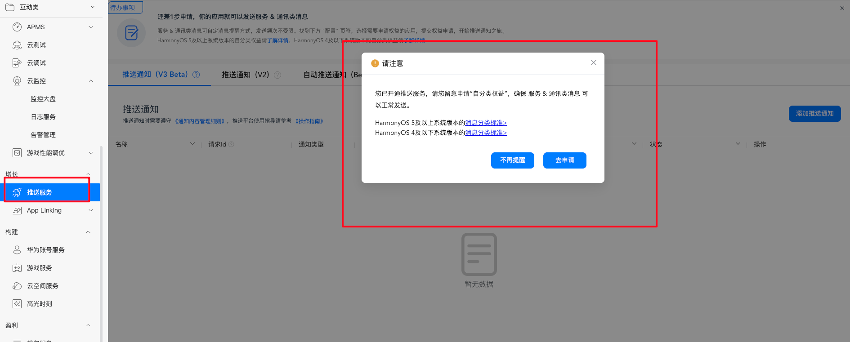
Task: Dismiss the top banner with the X
Action: pyautogui.click(x=842, y=8)
